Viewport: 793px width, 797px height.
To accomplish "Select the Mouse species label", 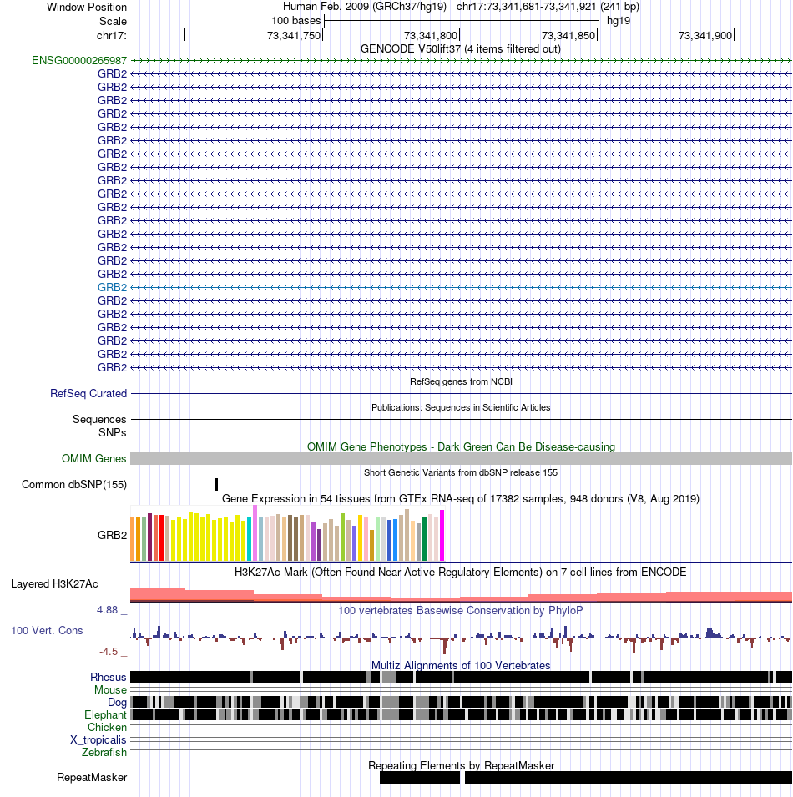I will coord(110,689).
